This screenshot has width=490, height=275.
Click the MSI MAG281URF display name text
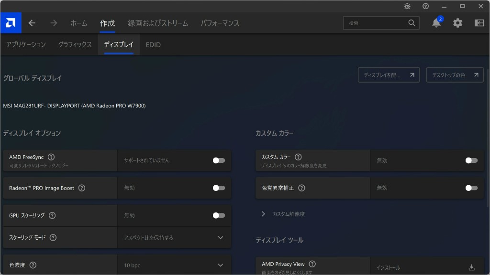point(74,106)
